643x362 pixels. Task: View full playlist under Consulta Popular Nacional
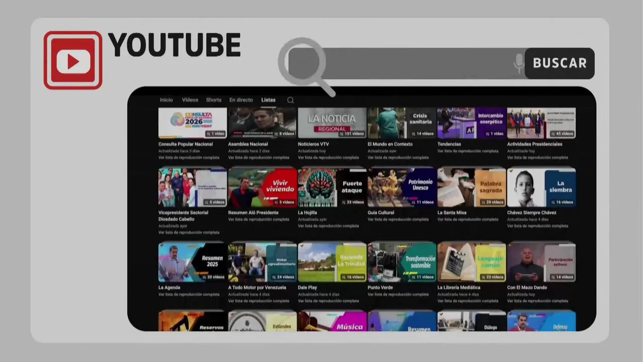click(x=189, y=157)
